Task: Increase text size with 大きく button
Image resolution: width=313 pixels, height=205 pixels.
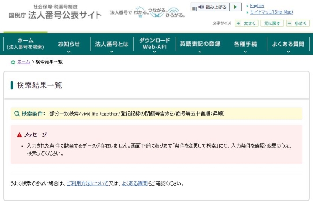Action: pyautogui.click(x=246, y=23)
